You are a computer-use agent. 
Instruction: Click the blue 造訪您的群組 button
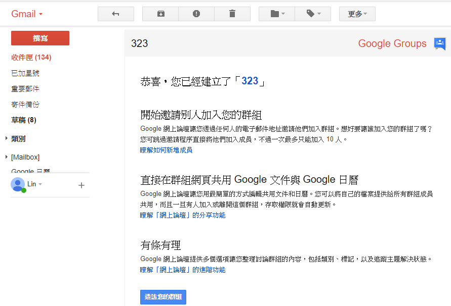163,297
